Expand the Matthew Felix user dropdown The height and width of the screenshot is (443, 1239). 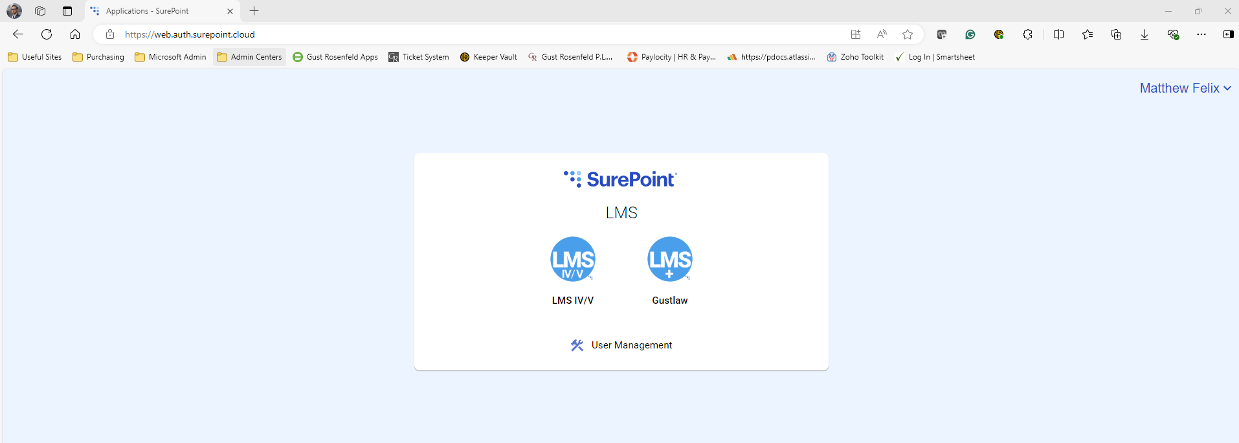pos(1185,88)
